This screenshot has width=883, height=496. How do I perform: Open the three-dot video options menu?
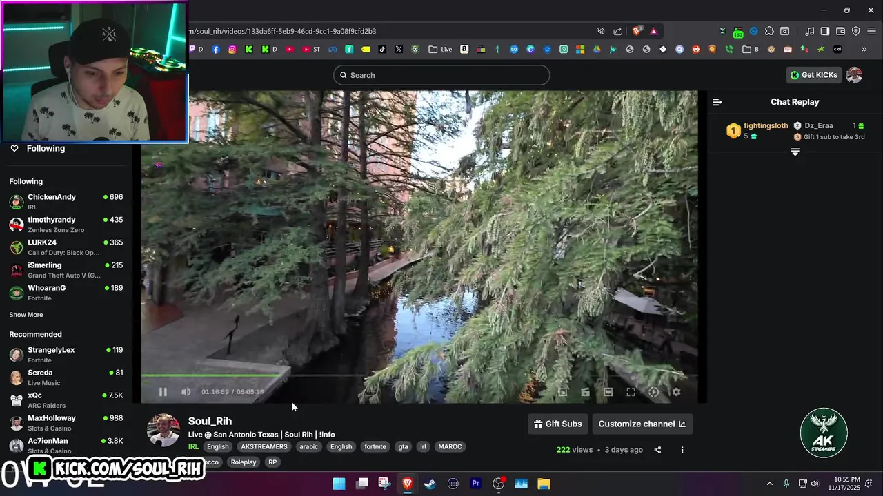tap(682, 450)
